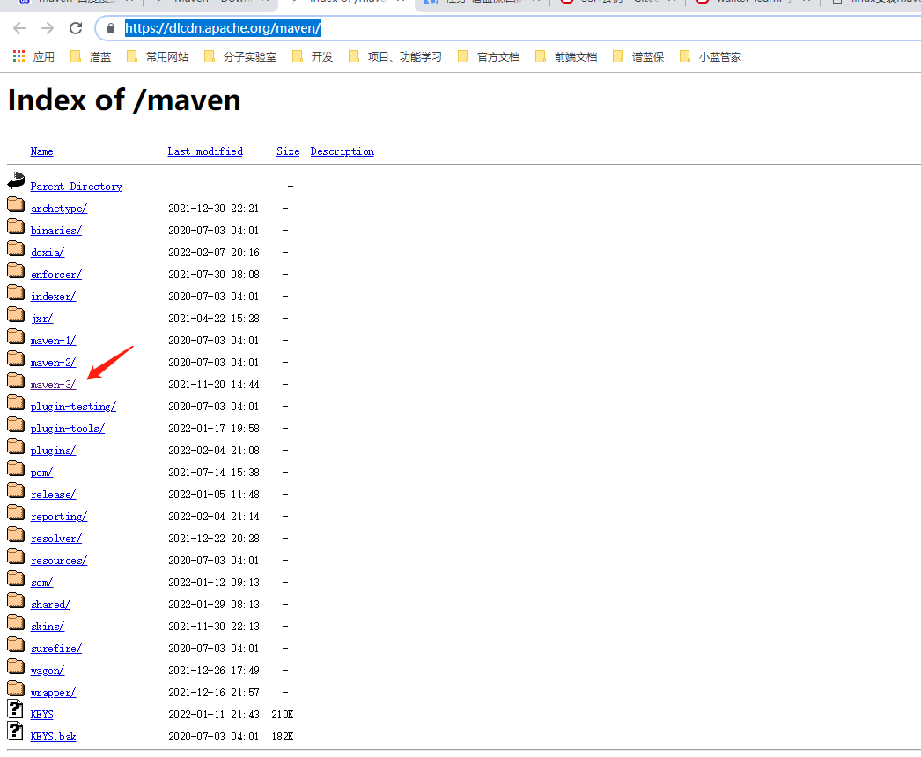The image size is (921, 757).
Task: Open the reporting/ directory link
Action: coord(59,517)
